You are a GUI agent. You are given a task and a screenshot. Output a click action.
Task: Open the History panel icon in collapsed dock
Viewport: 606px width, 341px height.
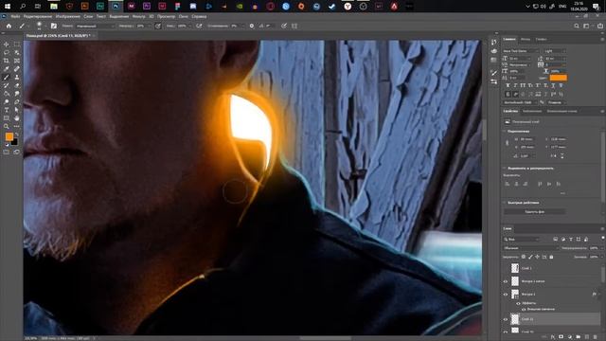[x=494, y=42]
